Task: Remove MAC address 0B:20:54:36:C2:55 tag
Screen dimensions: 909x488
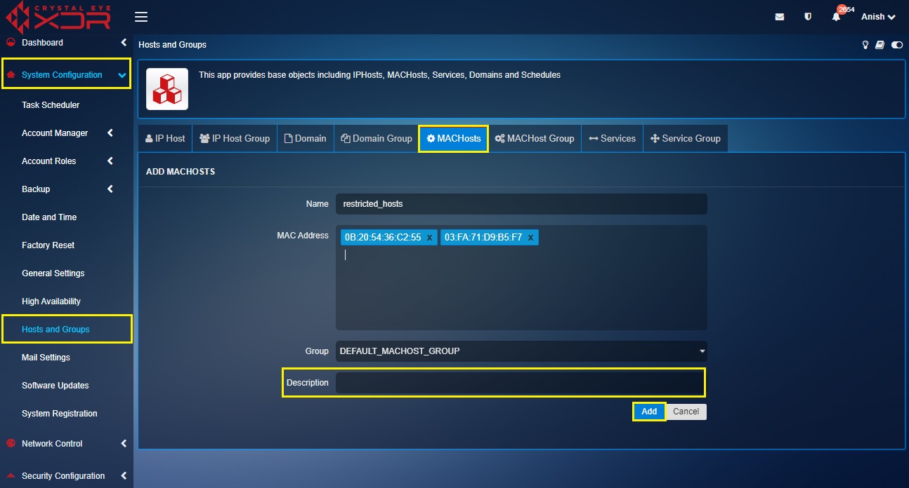Action: pos(429,238)
